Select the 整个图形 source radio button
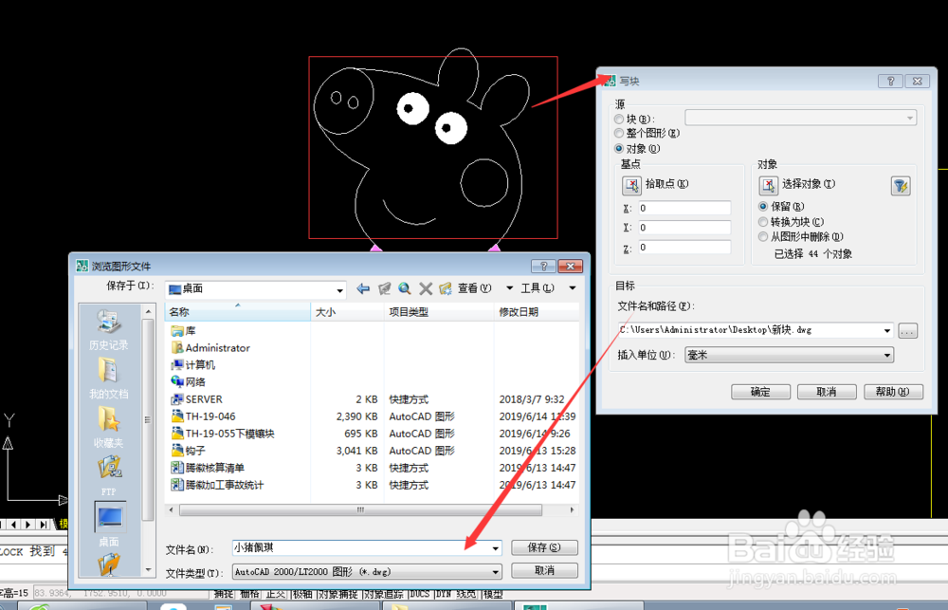 [619, 133]
